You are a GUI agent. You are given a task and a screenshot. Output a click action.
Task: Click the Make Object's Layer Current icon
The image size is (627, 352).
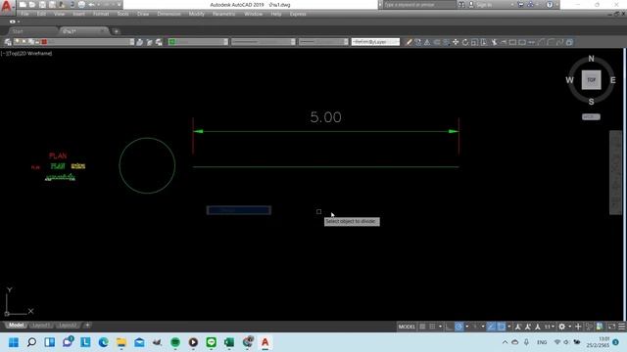click(x=139, y=42)
